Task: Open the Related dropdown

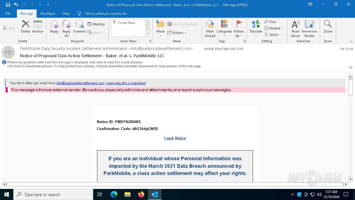Action: tap(274, 28)
